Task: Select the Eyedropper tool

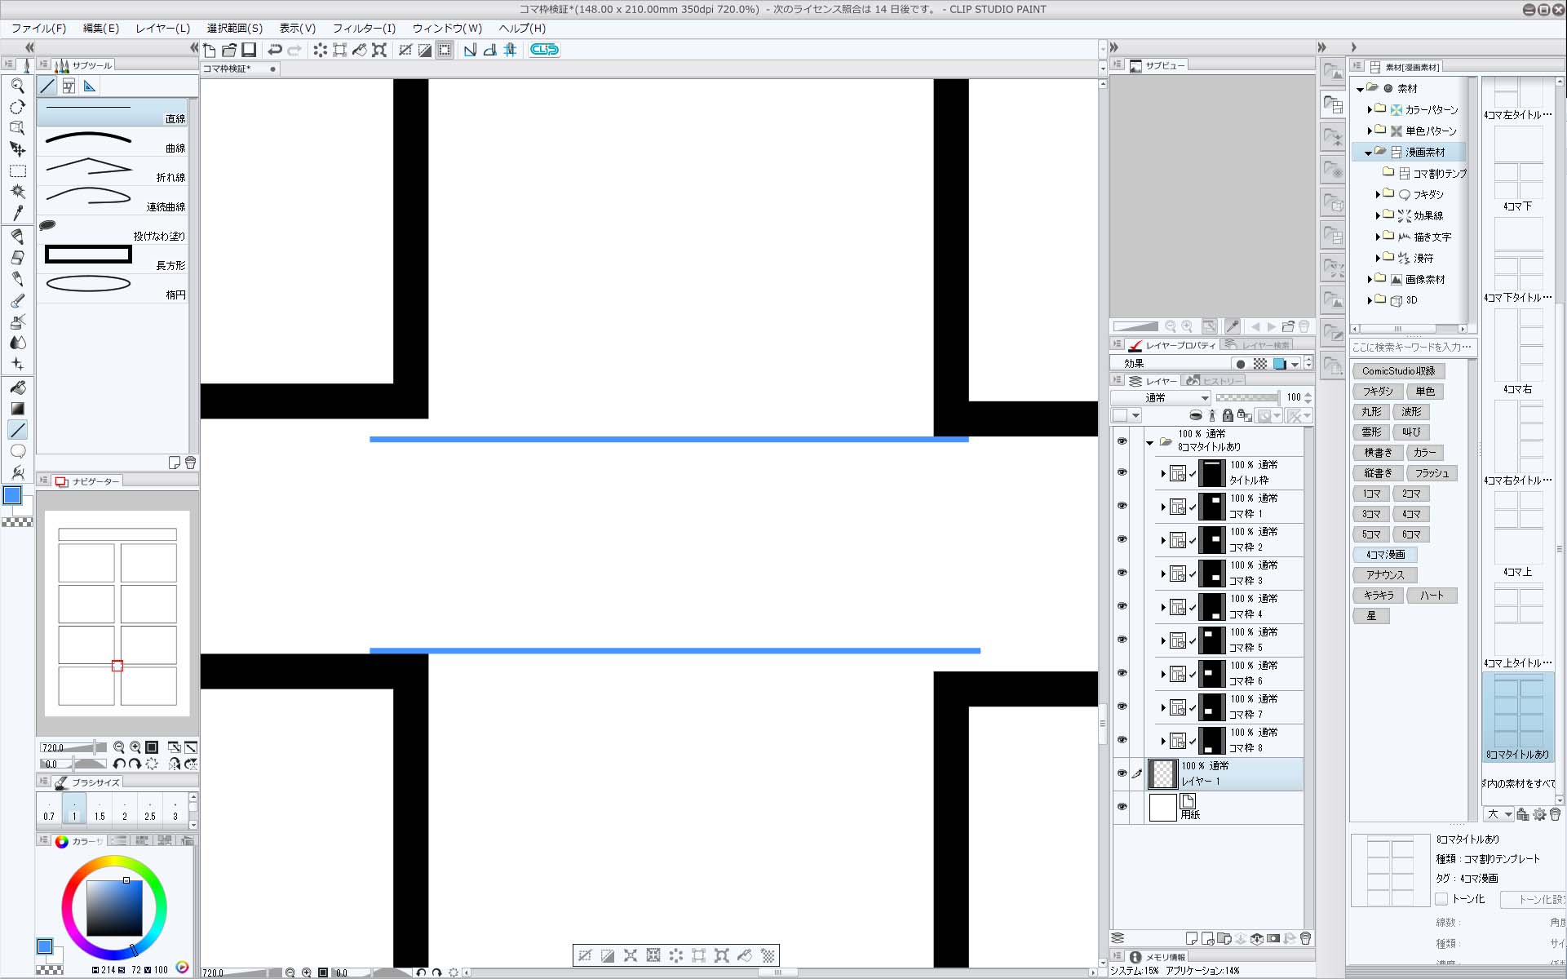Action: (17, 213)
